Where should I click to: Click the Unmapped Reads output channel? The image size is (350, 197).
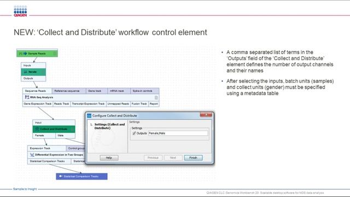click(118, 104)
